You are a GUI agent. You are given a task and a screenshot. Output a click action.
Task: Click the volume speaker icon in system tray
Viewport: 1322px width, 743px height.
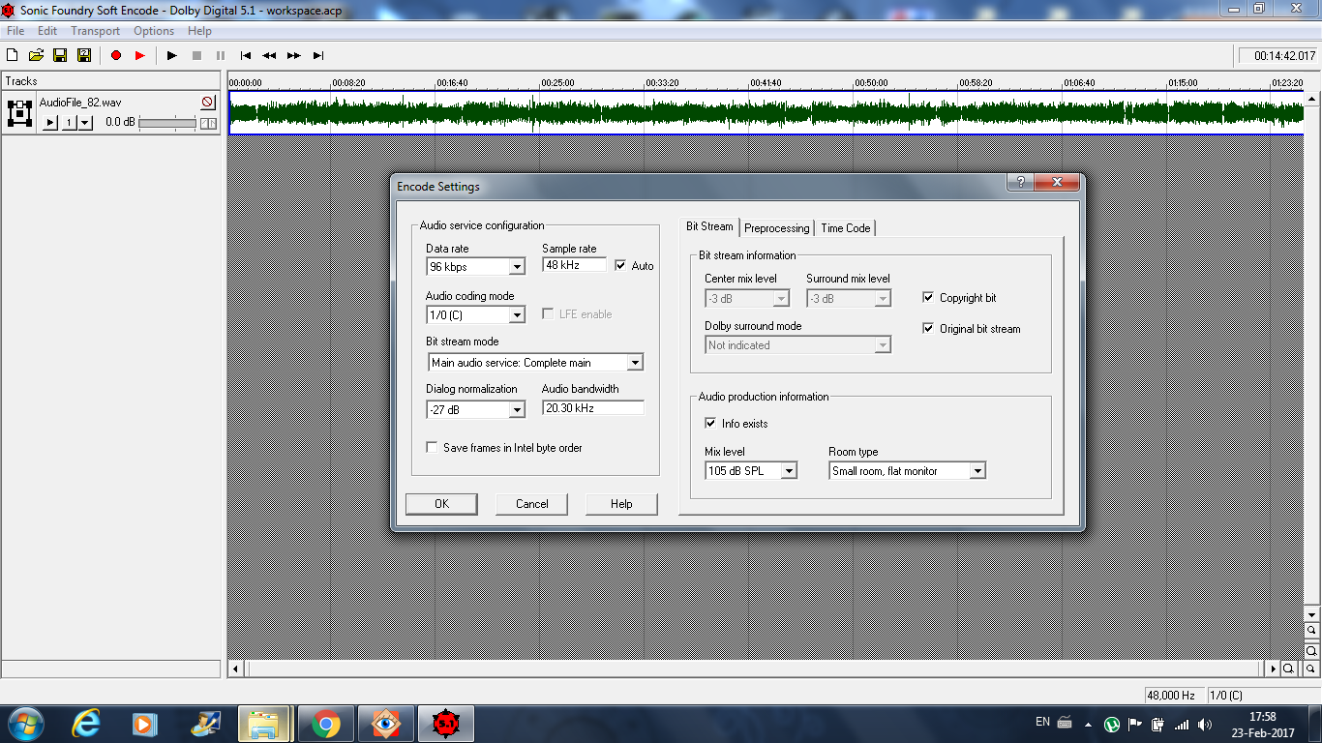pyautogui.click(x=1205, y=724)
